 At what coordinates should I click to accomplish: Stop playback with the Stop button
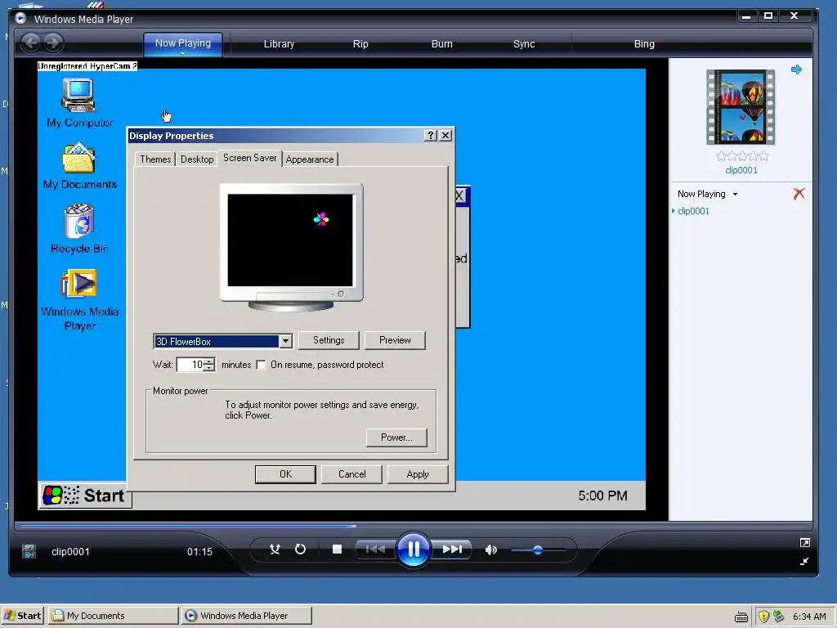337,549
